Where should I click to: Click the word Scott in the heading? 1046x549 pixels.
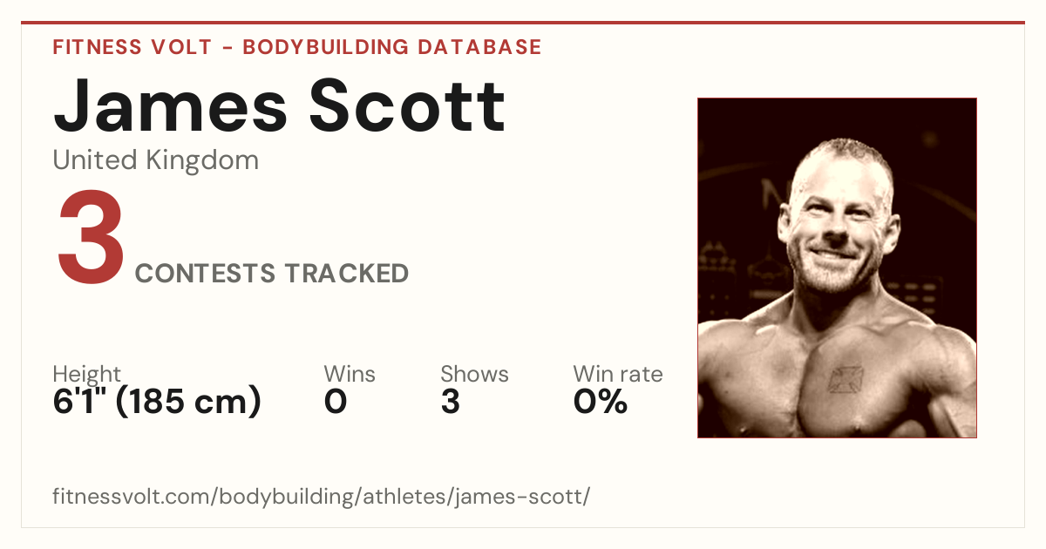(408, 105)
